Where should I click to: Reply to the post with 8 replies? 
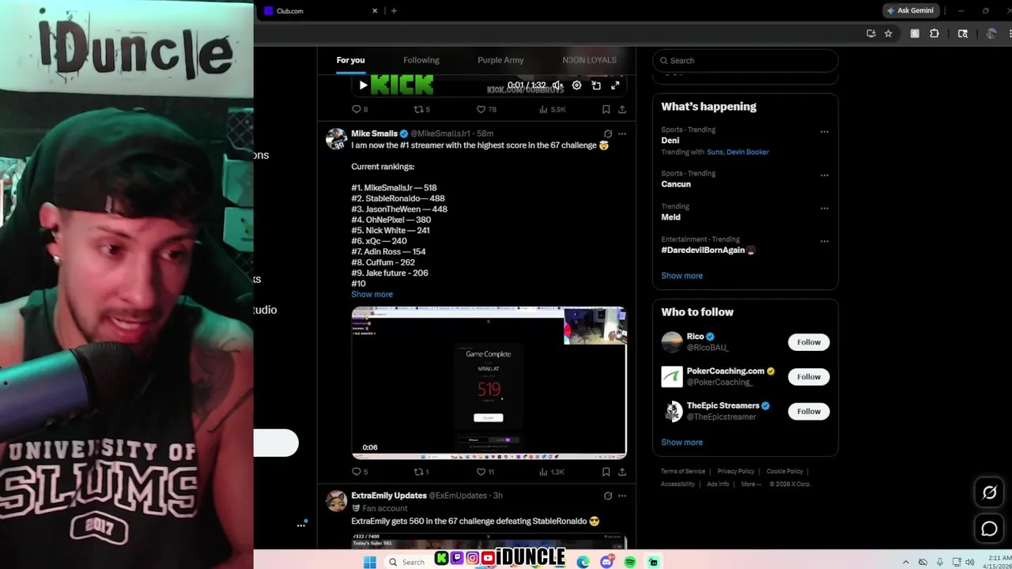pos(360,109)
